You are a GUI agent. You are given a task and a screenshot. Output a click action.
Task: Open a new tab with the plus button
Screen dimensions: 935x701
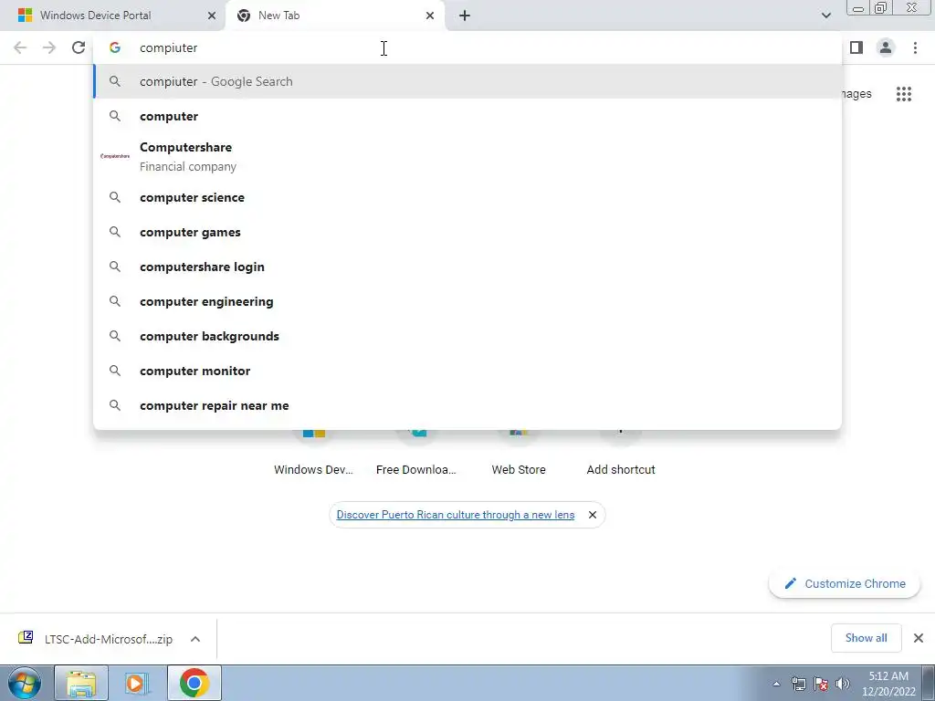(465, 16)
